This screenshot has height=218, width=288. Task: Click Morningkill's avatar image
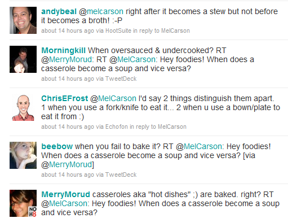point(23,59)
